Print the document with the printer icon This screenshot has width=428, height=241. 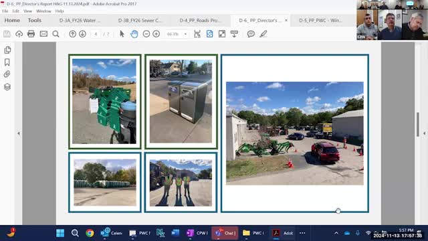click(31, 34)
